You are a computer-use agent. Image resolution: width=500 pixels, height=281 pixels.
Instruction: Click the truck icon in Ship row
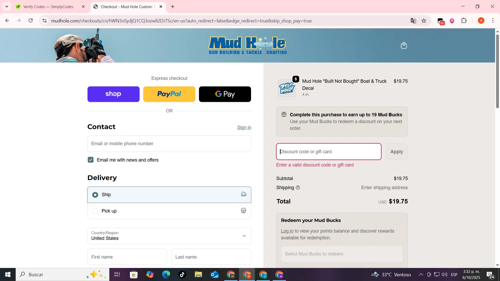(x=244, y=194)
